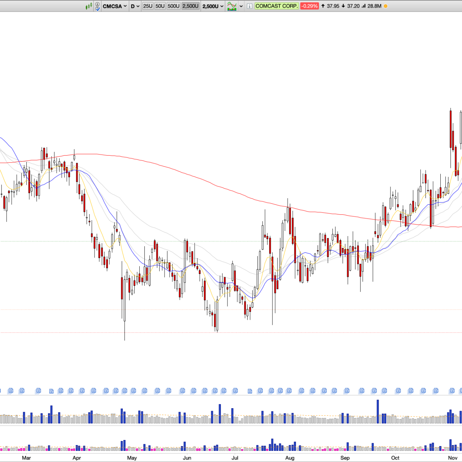
Task: Click the red -0.29% change badge
Action: [x=310, y=6]
